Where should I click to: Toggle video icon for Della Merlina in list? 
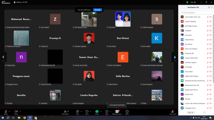(210, 40)
